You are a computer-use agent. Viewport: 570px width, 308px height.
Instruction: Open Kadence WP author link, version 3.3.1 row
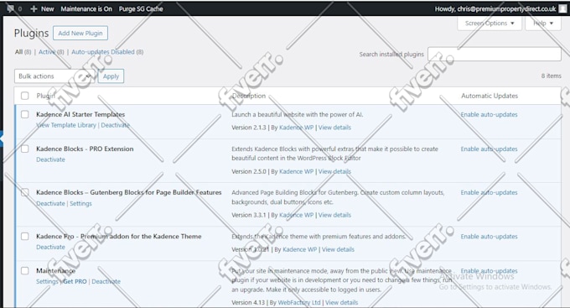pyautogui.click(x=296, y=215)
